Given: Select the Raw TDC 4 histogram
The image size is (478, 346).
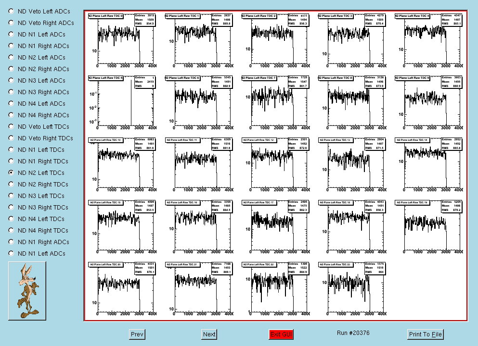Looking at the screenshot, I should coord(428,40).
